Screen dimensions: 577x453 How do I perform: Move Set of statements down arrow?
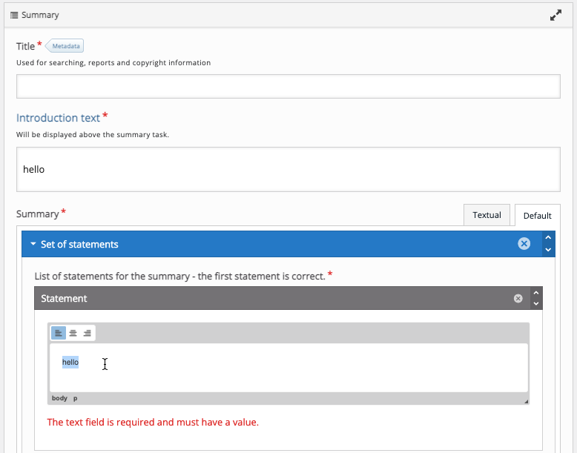pos(548,250)
